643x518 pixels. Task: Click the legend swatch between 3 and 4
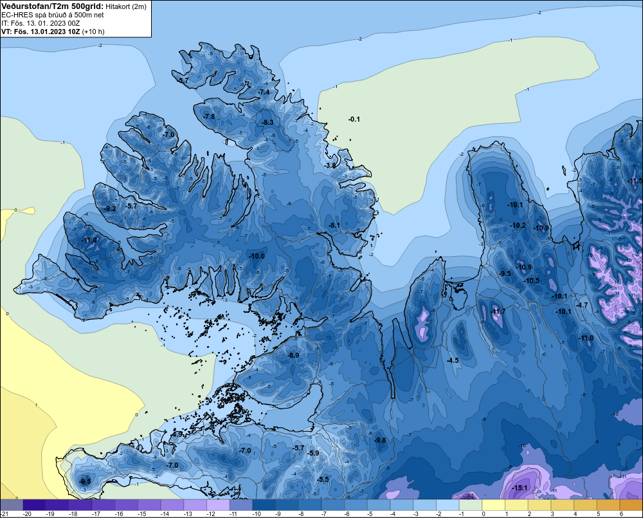coord(562,505)
